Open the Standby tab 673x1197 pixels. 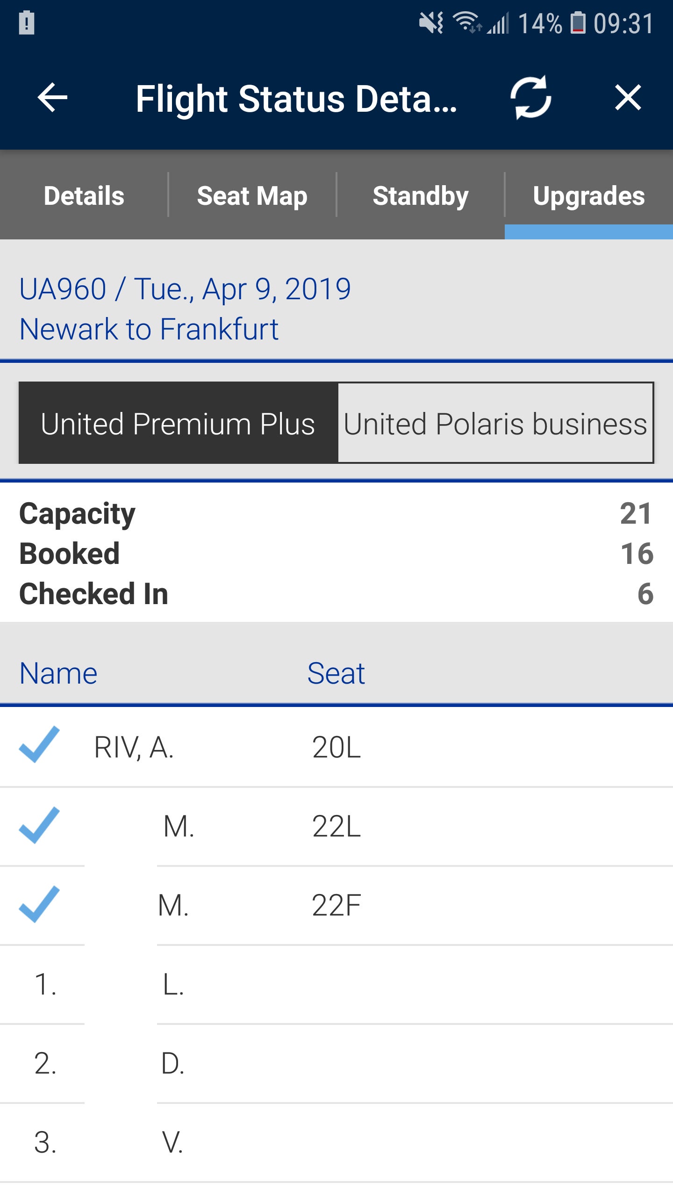421,195
